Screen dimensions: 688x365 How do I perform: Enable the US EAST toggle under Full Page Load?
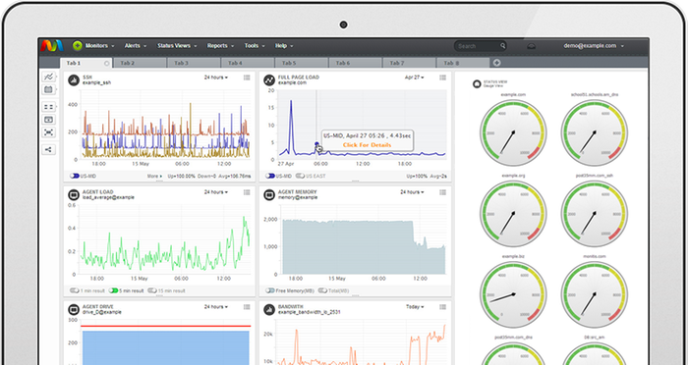tap(300, 176)
